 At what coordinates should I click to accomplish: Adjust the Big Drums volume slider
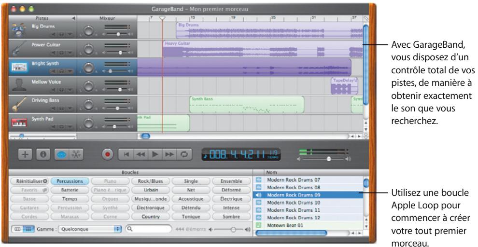pyautogui.click(x=118, y=34)
